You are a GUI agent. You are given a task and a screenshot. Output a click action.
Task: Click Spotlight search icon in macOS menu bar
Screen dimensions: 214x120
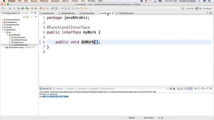(x=199, y=1)
